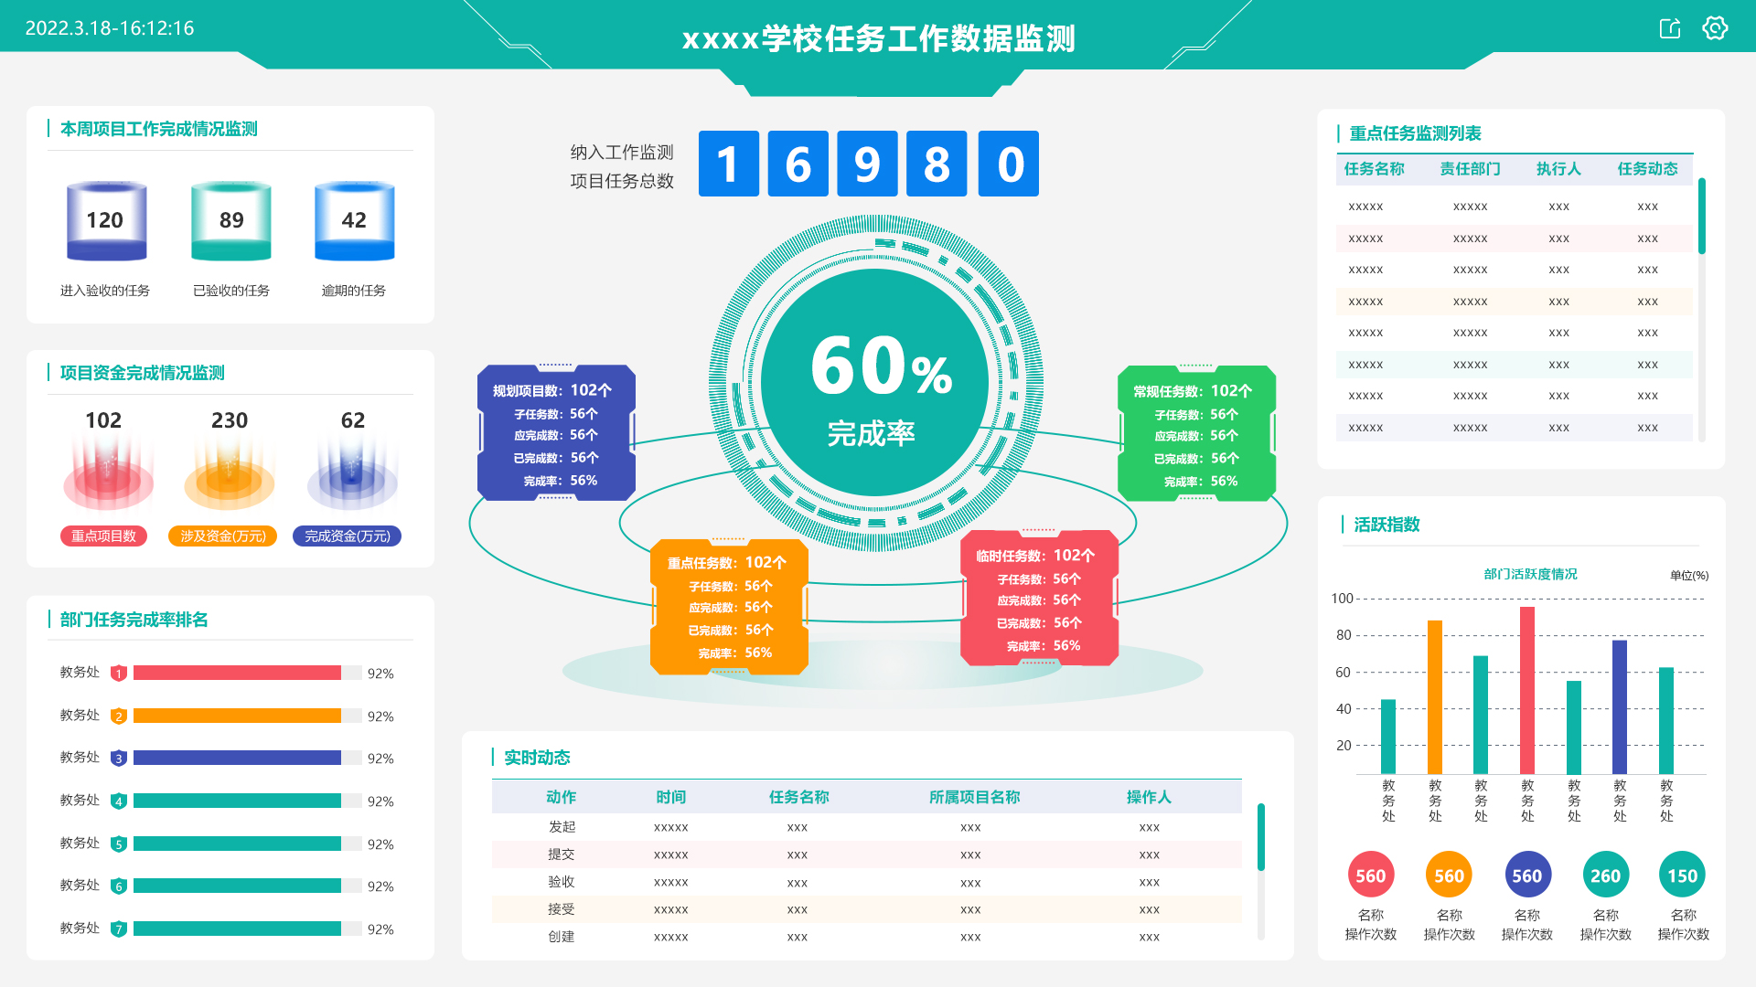Screen dimensions: 1756x987
Task: Click the rank 1 red shield badge
Action: (x=118, y=674)
